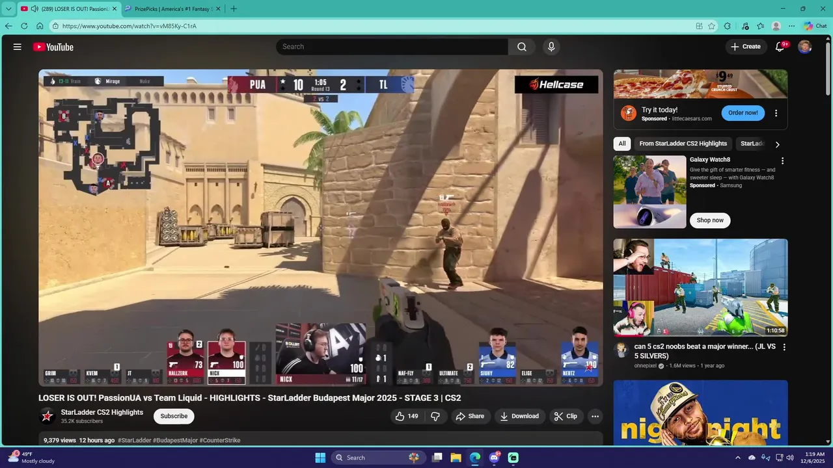Viewport: 833px width, 468px height.
Task: Click the video player to pause
Action: (x=320, y=227)
